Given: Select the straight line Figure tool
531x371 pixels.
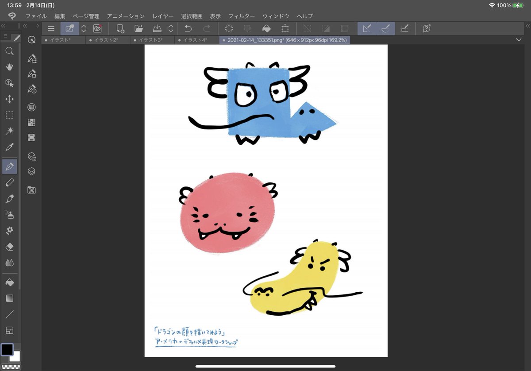Looking at the screenshot, I should (x=9, y=314).
